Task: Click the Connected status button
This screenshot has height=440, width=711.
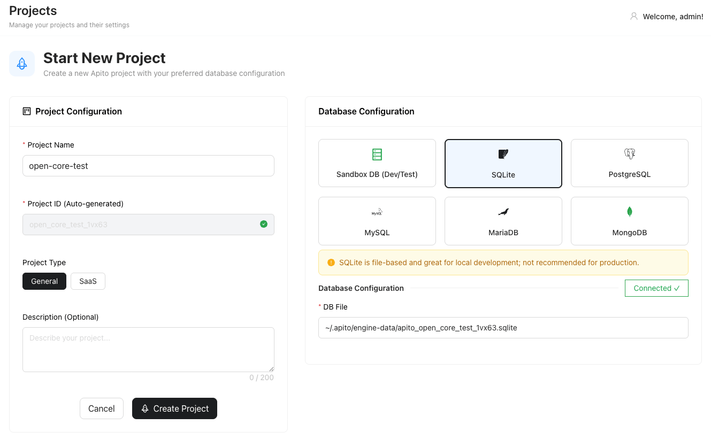Action: [x=656, y=288]
